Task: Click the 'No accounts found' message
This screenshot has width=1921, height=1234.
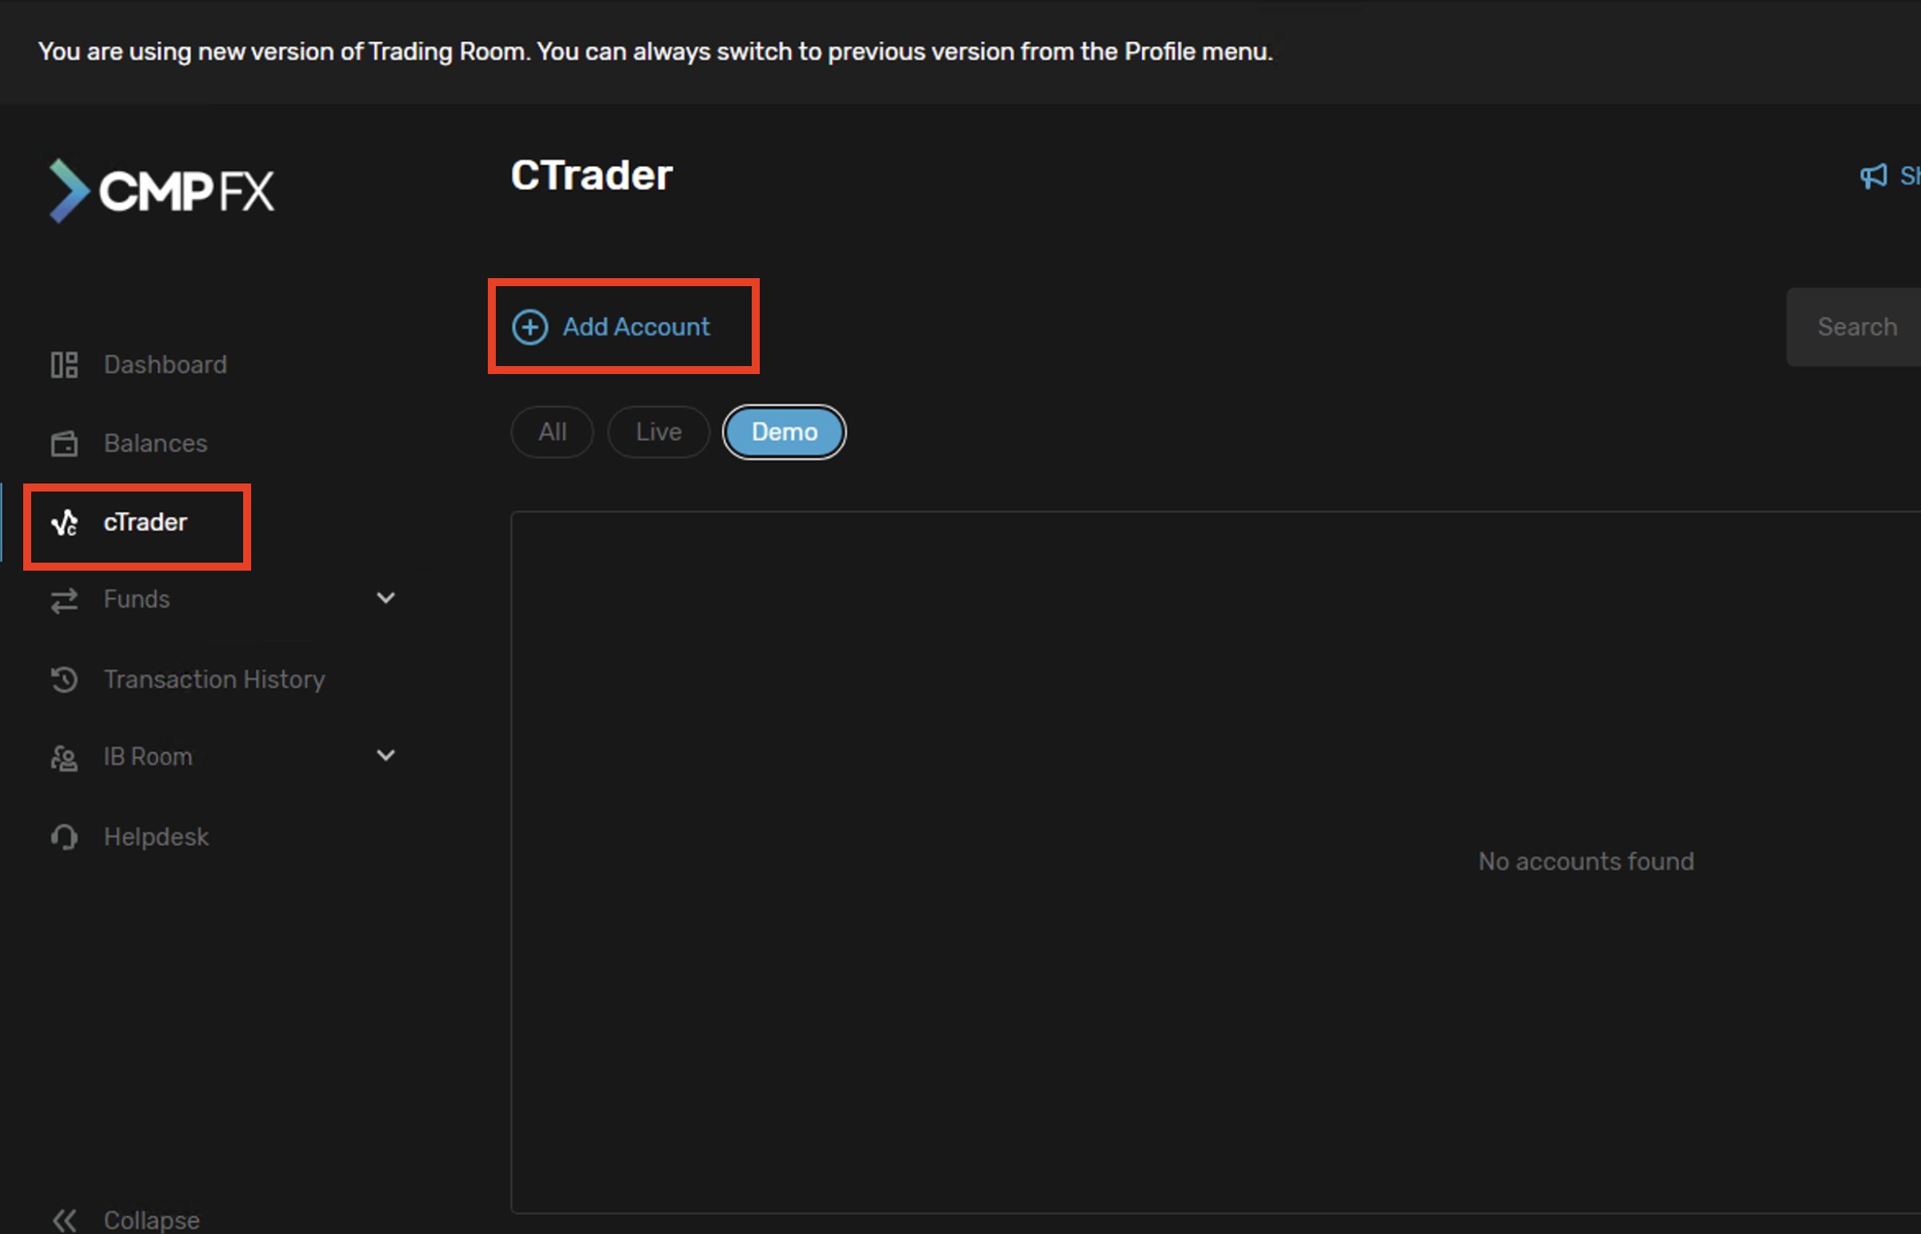Action: tap(1586, 862)
